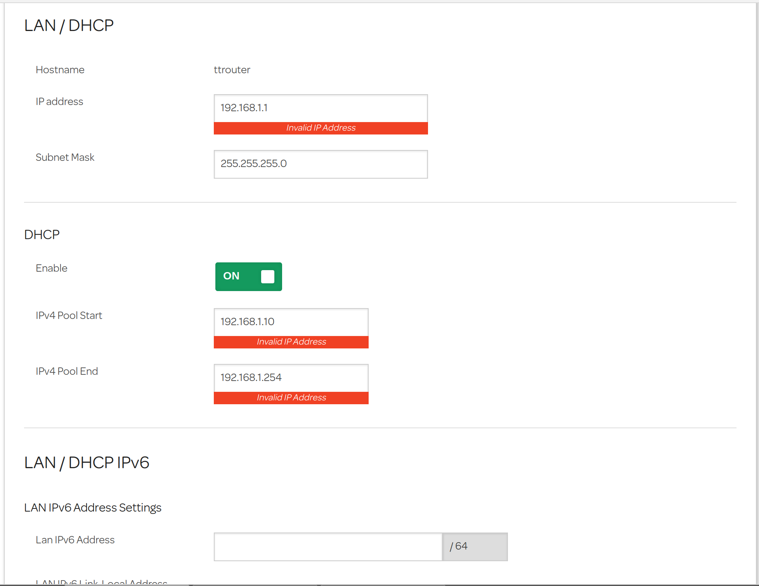Viewport: 759px width, 586px height.
Task: Click the empty Lan IPv6 Address field
Action: tap(328, 546)
